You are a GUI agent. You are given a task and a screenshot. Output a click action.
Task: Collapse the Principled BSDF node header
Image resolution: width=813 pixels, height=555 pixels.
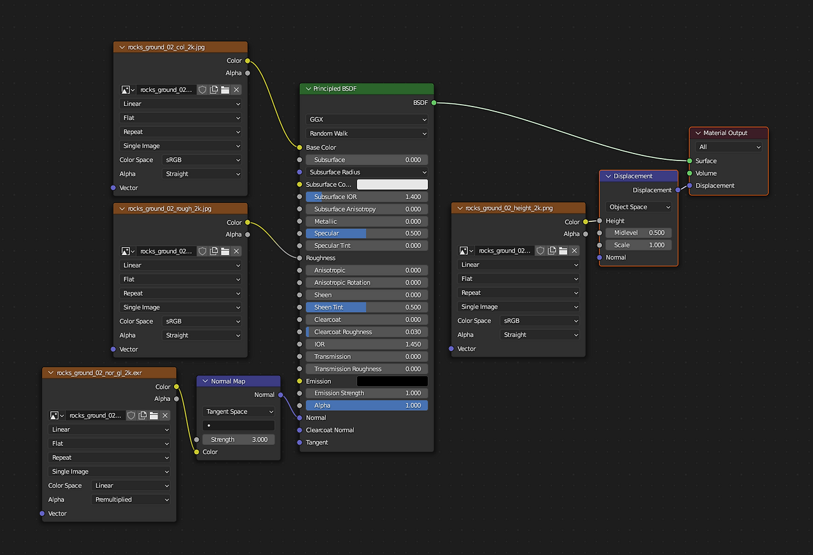[307, 89]
